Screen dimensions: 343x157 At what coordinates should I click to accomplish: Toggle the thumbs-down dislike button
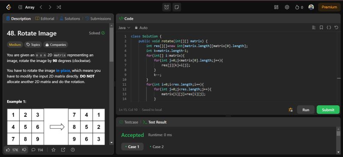[24, 150]
